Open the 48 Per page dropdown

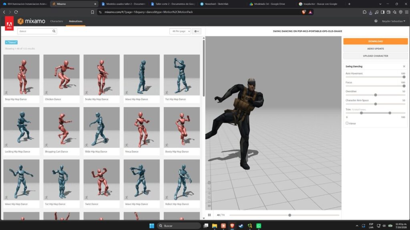(180, 31)
